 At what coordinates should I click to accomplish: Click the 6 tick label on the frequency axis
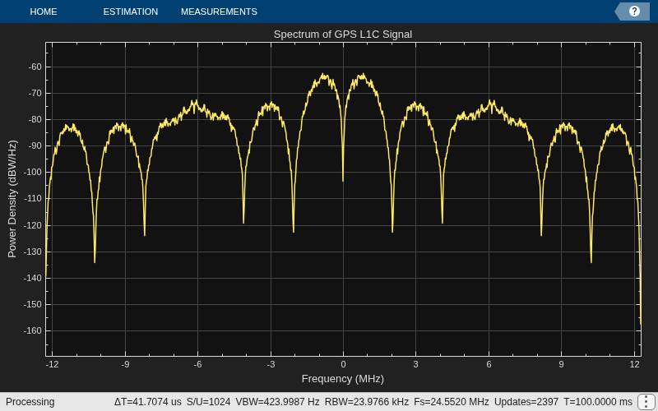[489, 364]
